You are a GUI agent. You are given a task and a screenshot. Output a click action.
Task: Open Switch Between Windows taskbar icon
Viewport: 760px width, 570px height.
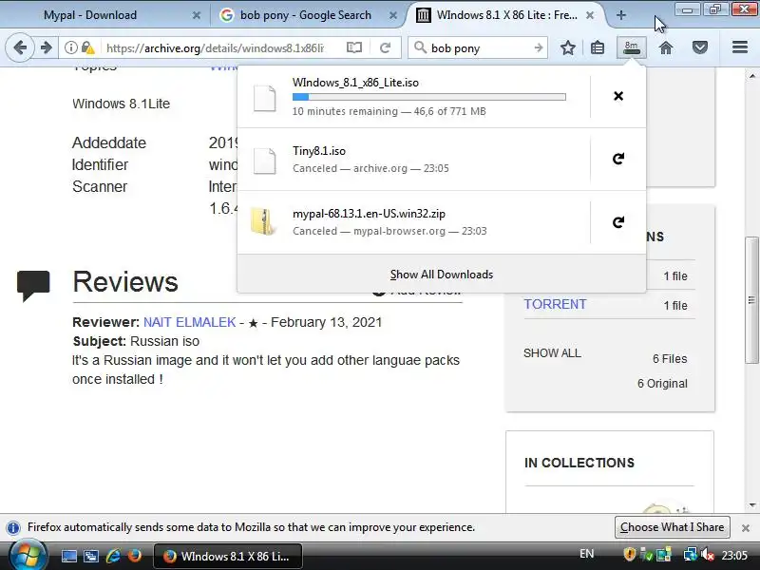click(x=90, y=556)
